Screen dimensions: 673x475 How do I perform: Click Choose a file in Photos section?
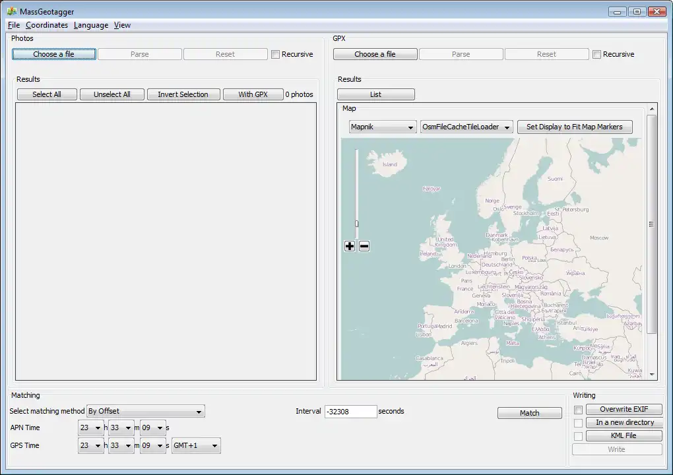coord(54,54)
